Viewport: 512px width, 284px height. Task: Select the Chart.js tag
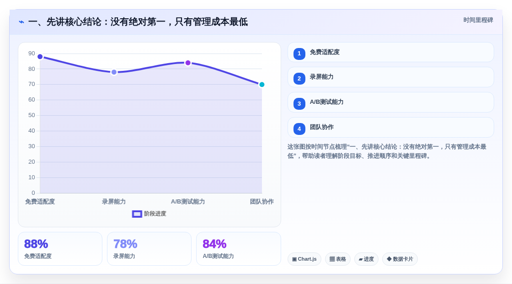tap(304, 259)
